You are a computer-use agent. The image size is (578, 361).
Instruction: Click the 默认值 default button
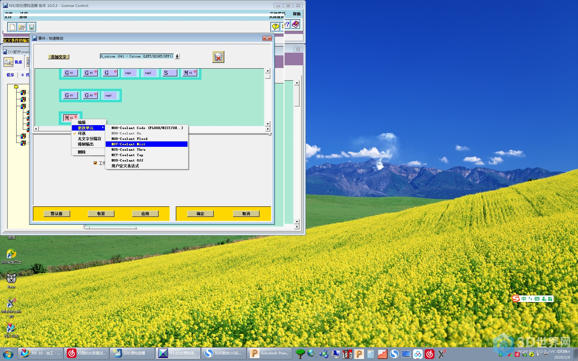pos(57,214)
